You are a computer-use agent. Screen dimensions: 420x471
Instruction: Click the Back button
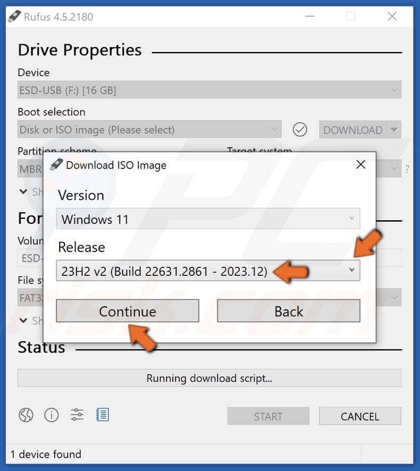288,311
